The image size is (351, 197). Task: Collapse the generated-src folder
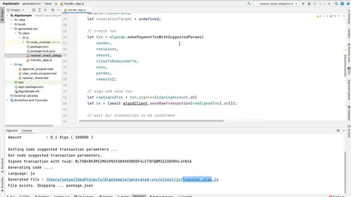coord(12,28)
